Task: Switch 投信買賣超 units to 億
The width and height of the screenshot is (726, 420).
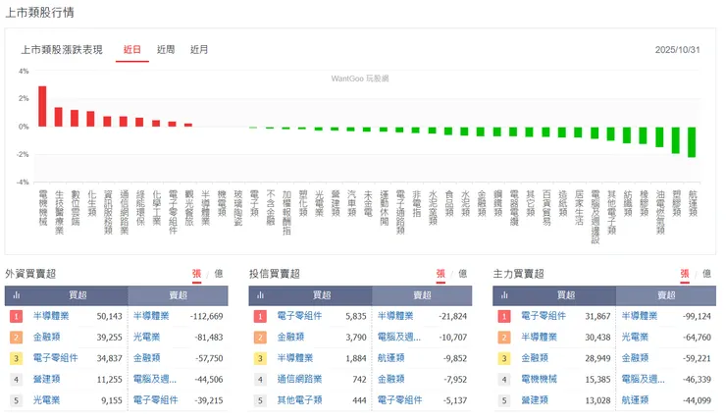Action: (x=462, y=274)
